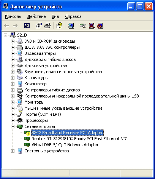Image resolution: width=155 pixels, height=179 pixels.
Task: Select Realtek RTL8139/810X Family PCI Fast Ethernet NIC
Action: [x=79, y=139]
